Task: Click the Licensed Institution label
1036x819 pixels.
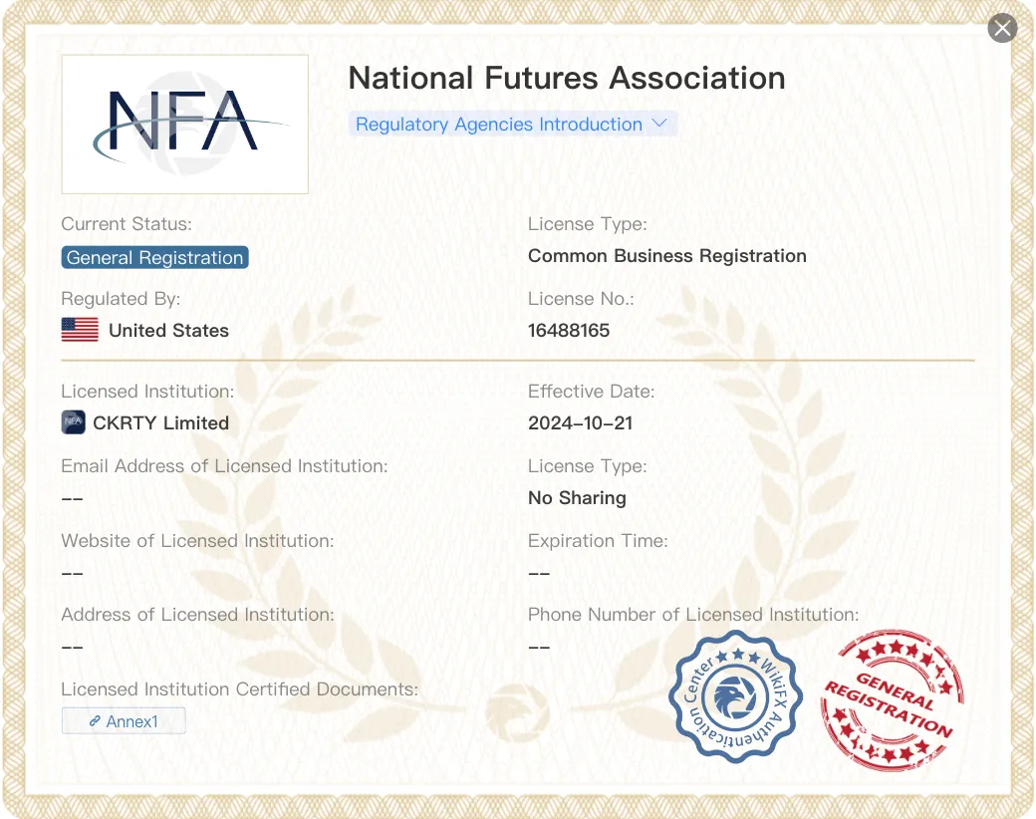Action: [x=148, y=392]
